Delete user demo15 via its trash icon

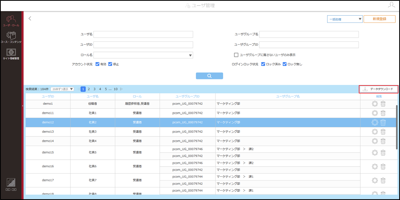[x=383, y=153]
